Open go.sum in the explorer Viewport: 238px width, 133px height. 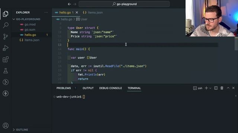(30, 30)
